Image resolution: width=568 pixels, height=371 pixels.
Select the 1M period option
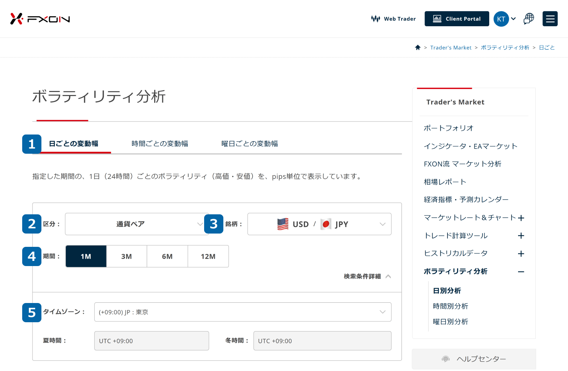(x=86, y=256)
